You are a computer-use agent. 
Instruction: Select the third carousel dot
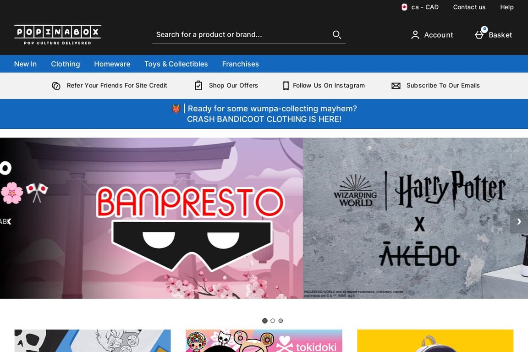click(x=281, y=321)
